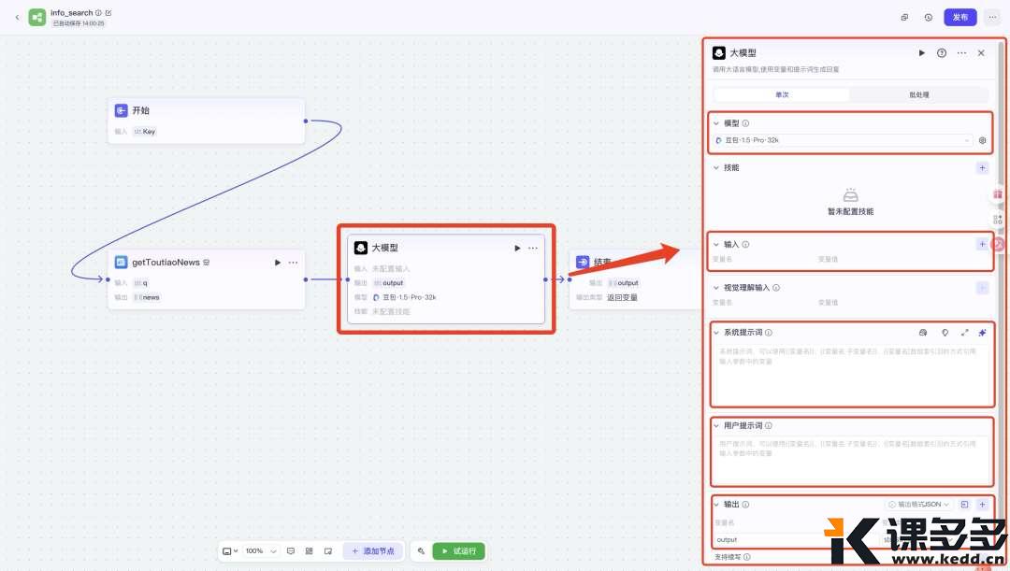Open the debug icon left of 试运行

(x=421, y=551)
